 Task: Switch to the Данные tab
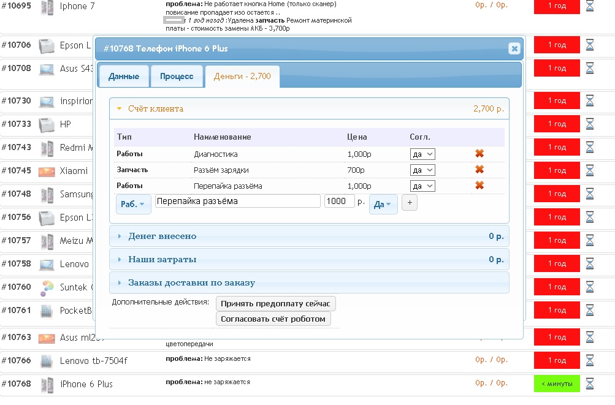click(123, 77)
